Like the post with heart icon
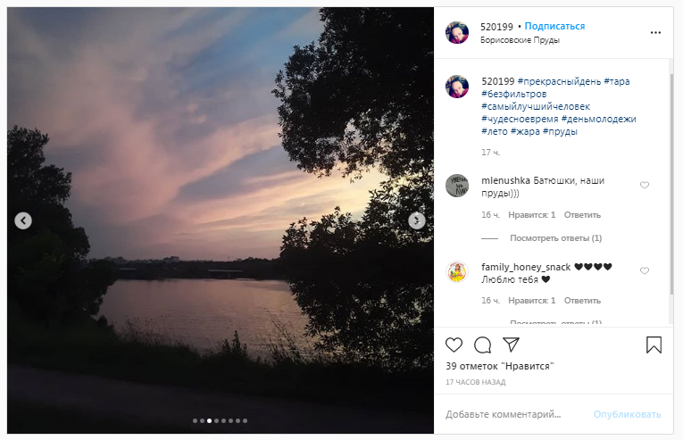This screenshot has height=440, width=683. click(454, 345)
